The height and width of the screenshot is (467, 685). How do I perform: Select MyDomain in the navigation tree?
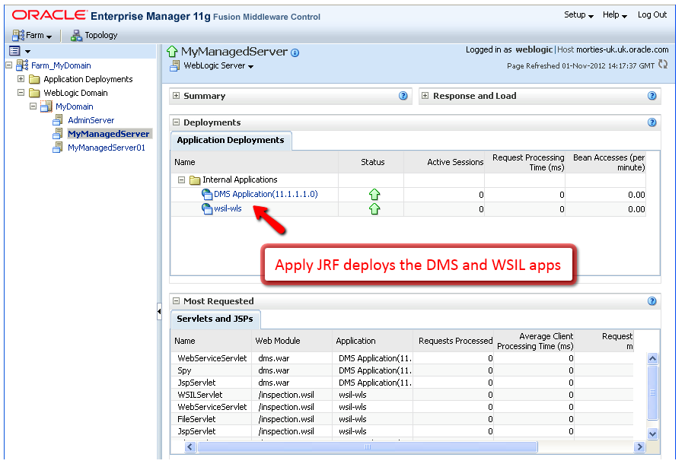[x=75, y=107]
